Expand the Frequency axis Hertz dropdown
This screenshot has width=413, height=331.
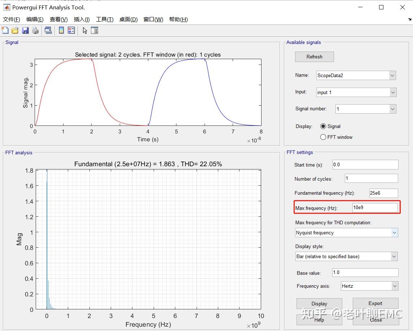(x=369, y=286)
